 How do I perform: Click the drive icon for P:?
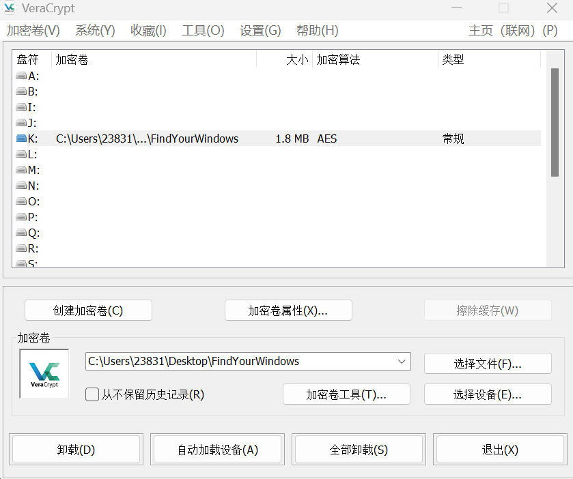coord(21,217)
